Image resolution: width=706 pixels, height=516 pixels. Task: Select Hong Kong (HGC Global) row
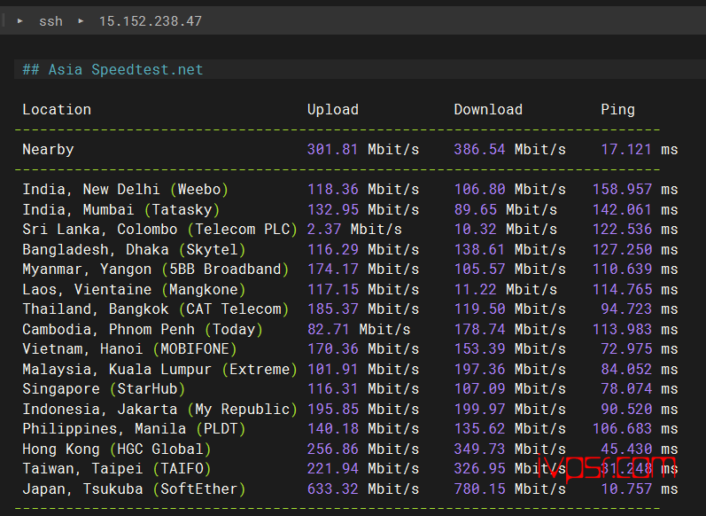[x=117, y=450]
